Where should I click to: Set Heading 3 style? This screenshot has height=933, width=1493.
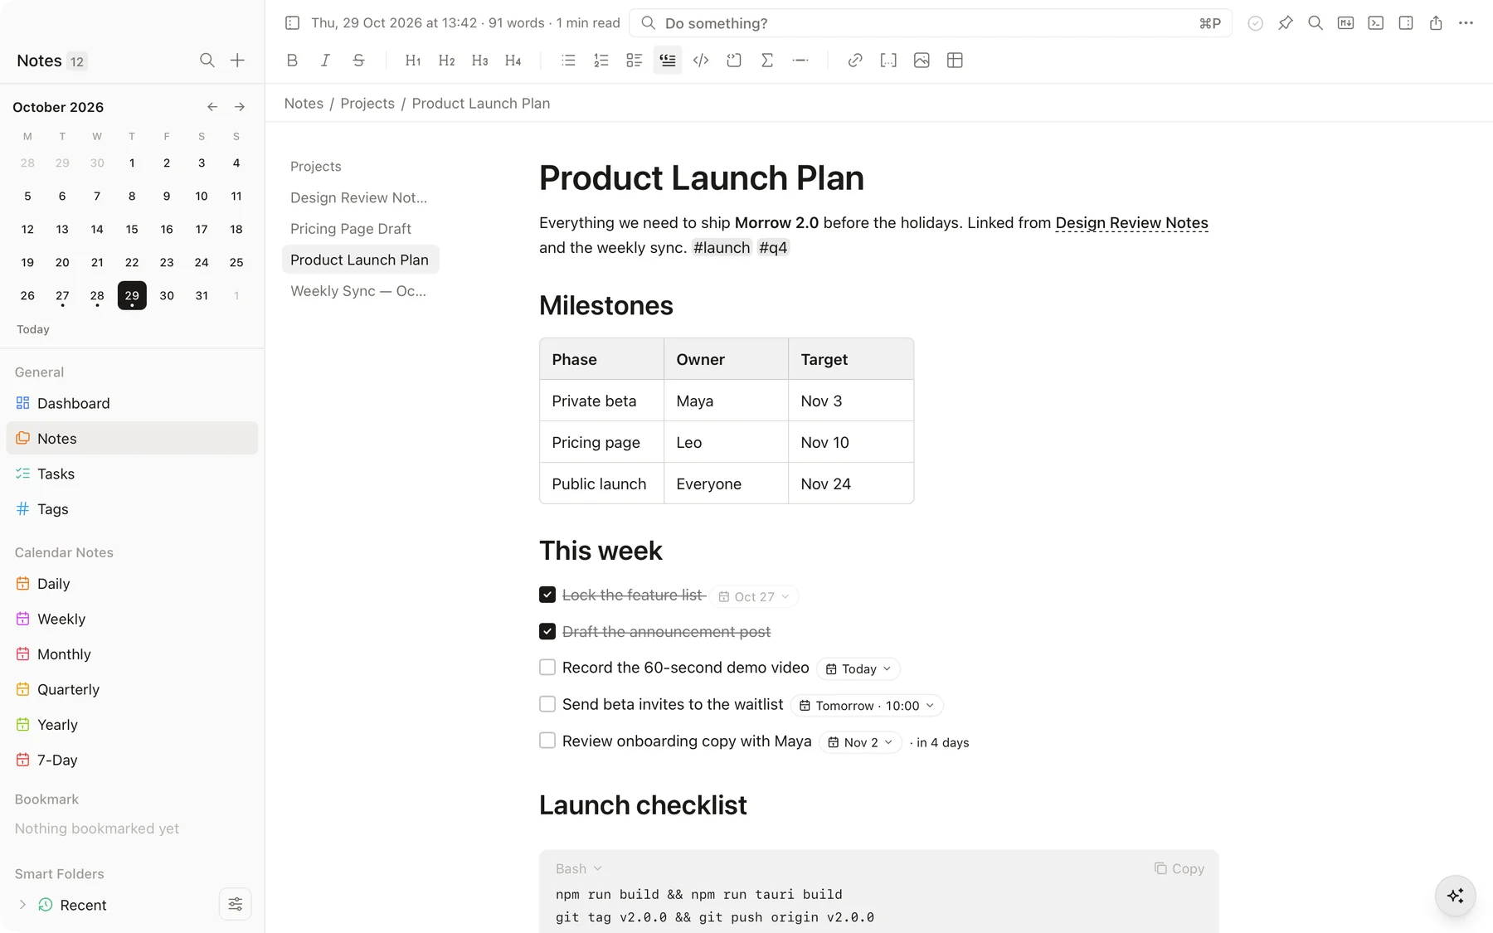479,61
